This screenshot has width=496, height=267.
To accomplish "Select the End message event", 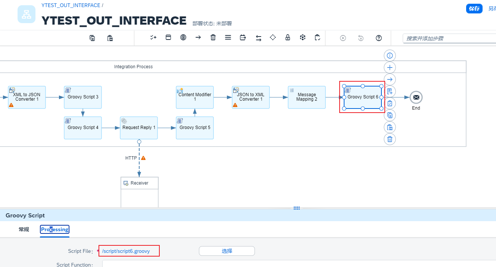I will tap(416, 97).
